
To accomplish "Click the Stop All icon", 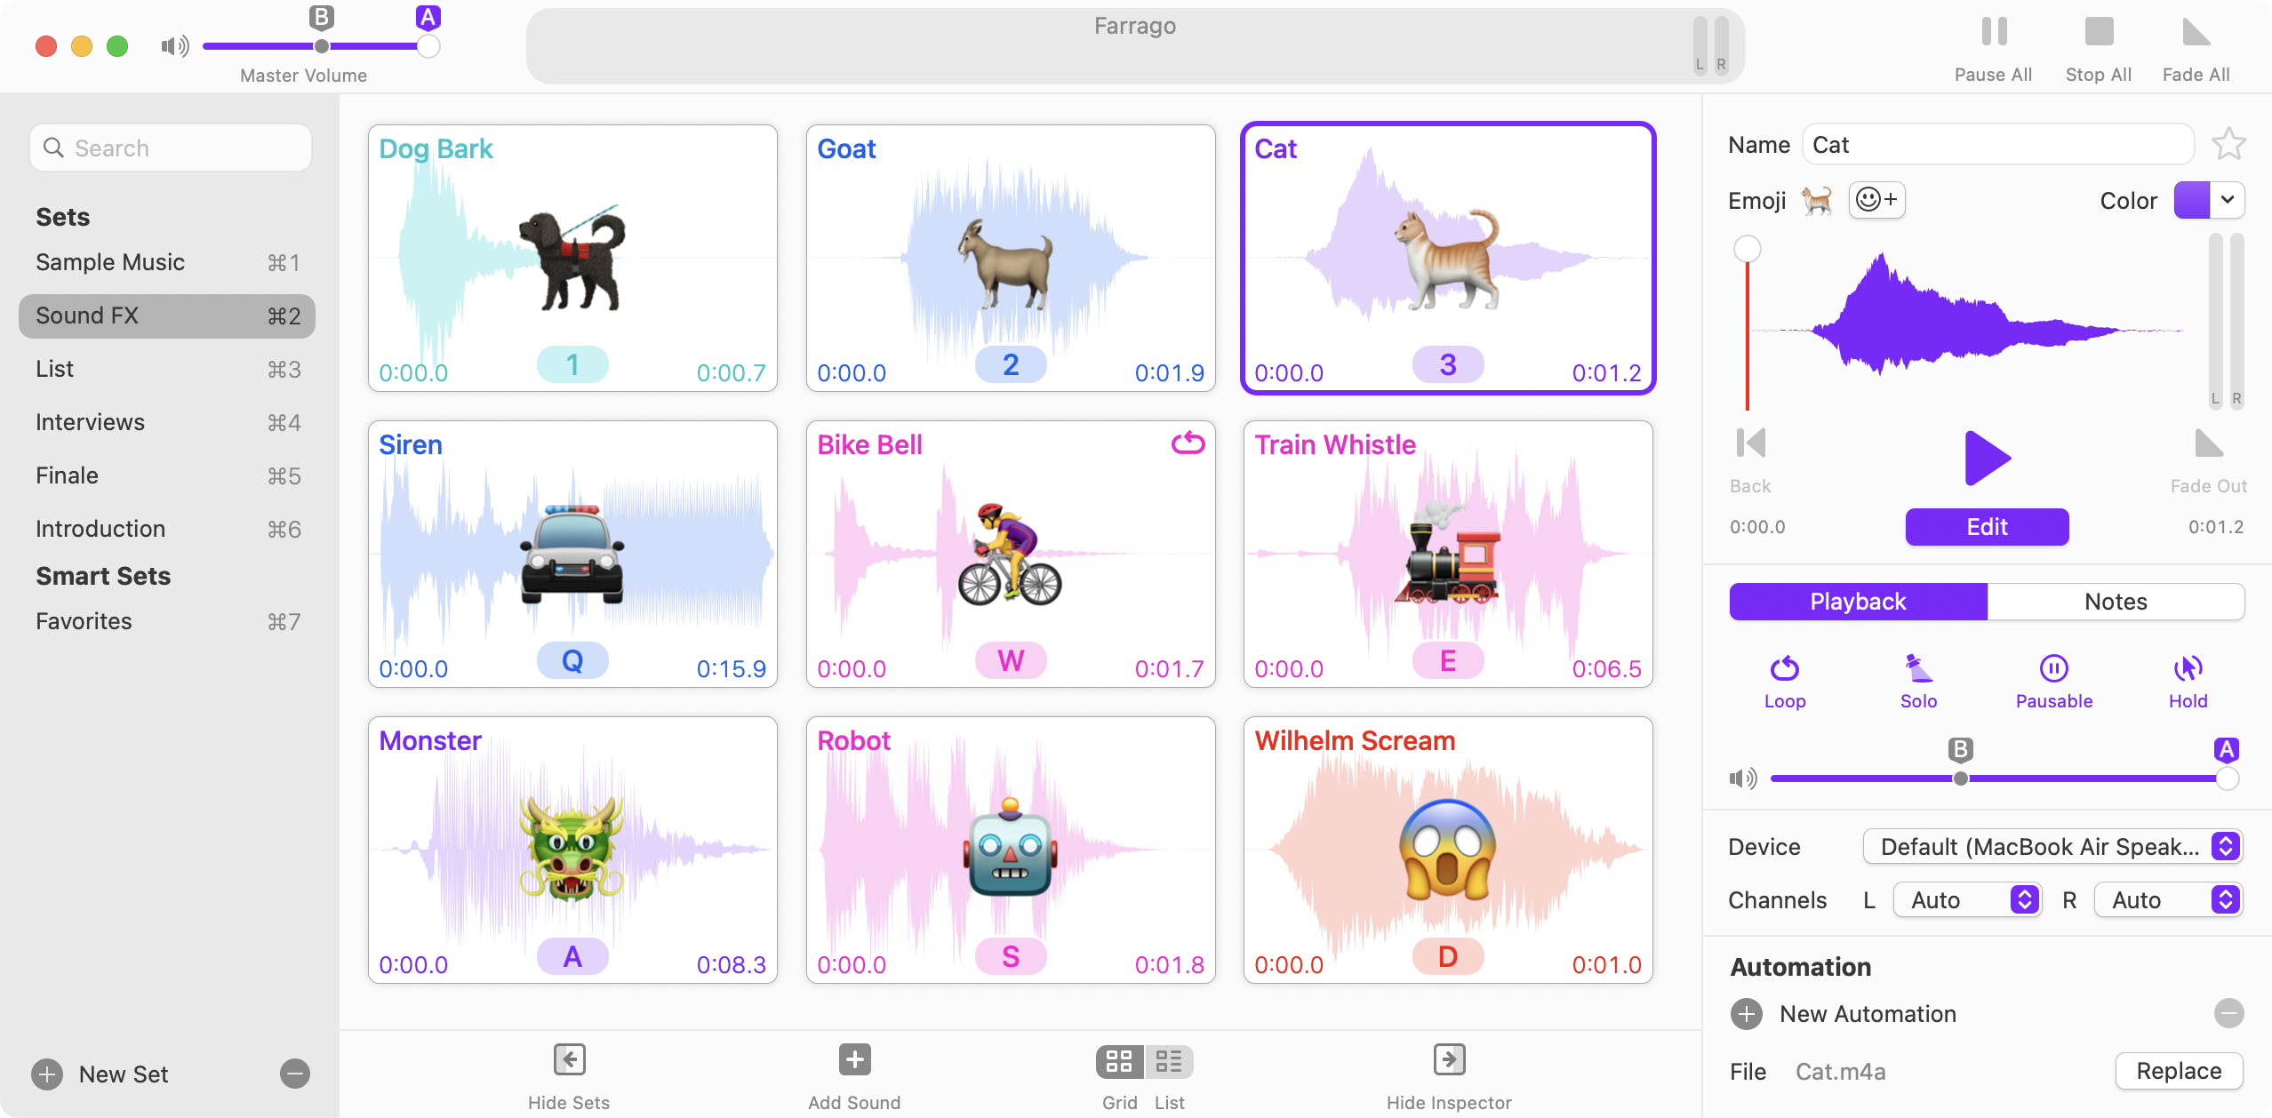I will (2099, 32).
